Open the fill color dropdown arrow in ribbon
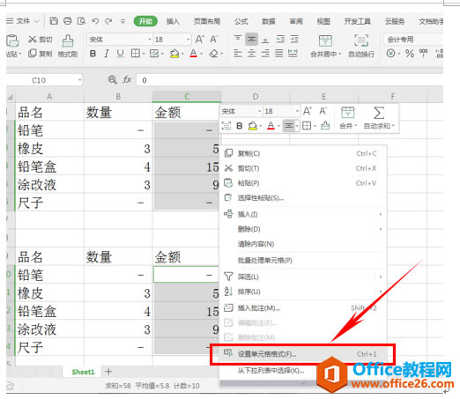The width and height of the screenshot is (460, 399). (x=182, y=54)
